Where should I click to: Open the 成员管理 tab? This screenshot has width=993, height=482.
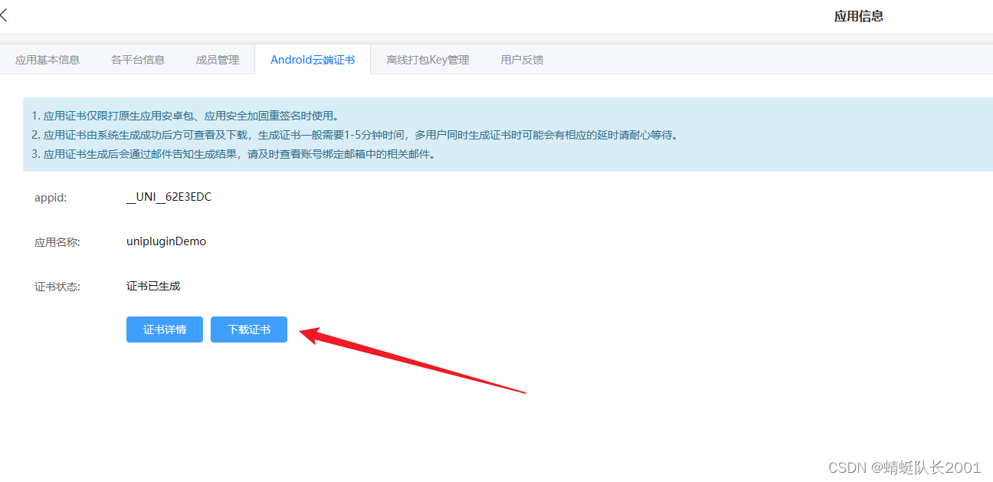(218, 60)
